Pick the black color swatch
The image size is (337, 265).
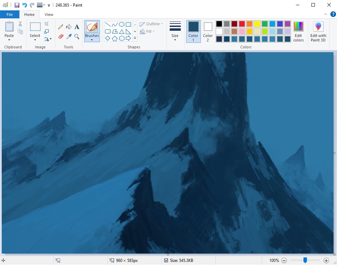coord(219,23)
